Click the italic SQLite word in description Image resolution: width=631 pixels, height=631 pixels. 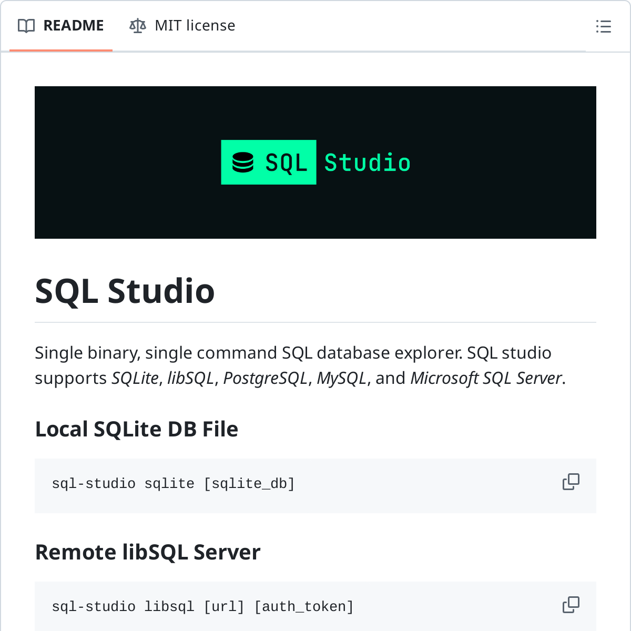[x=135, y=378]
